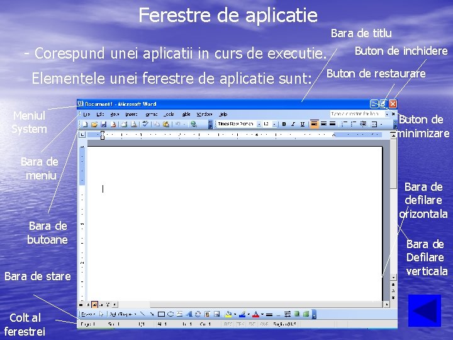This screenshot has width=453, height=340.
Task: Open the Outside Border dropdown arrow
Action: coord(381,124)
